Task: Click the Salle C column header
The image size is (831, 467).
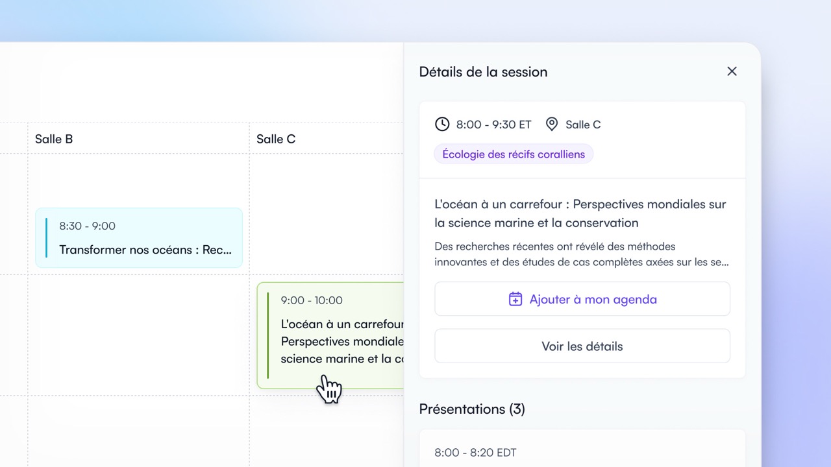Action: click(x=275, y=138)
